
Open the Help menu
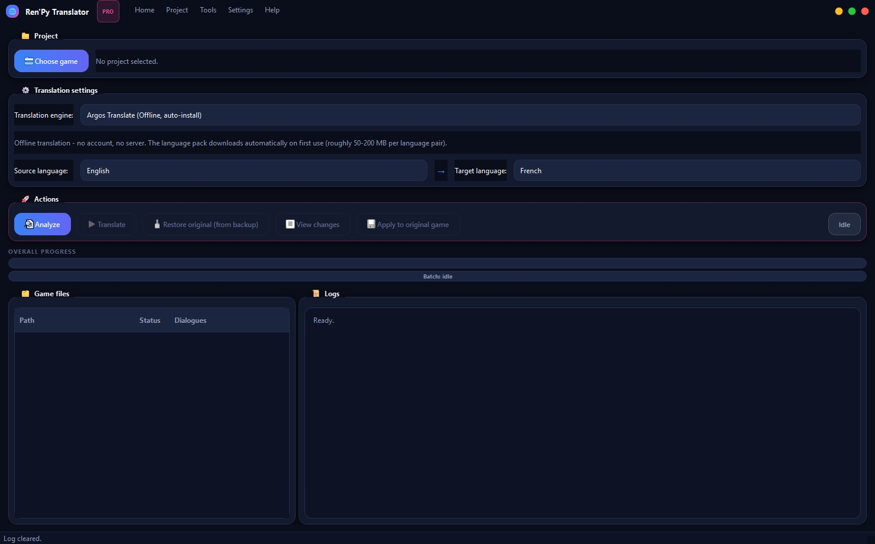272,10
